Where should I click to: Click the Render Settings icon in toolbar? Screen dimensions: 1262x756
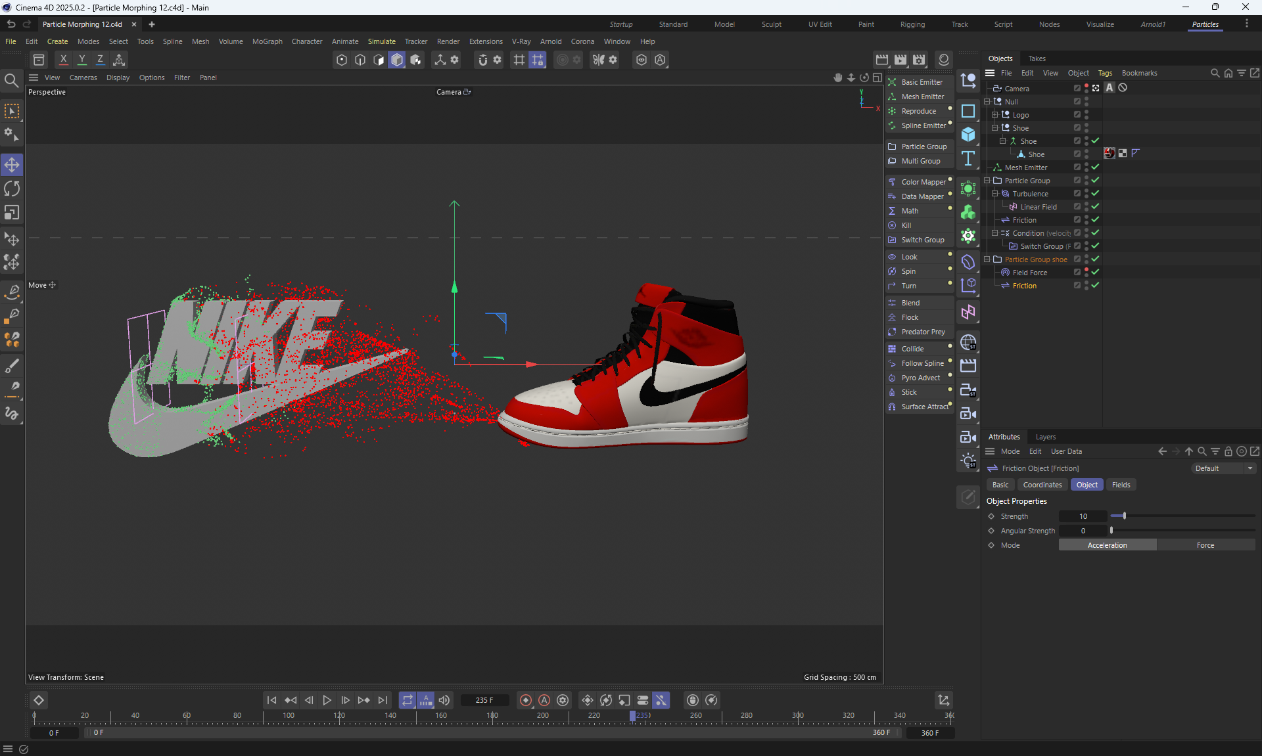[x=919, y=60]
